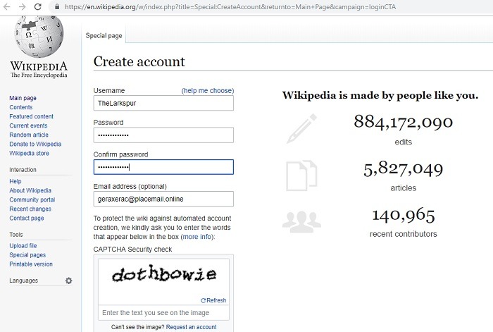Viewport: 493px width, 332px height.
Task: Focus the Confirm password field
Action: click(x=163, y=167)
